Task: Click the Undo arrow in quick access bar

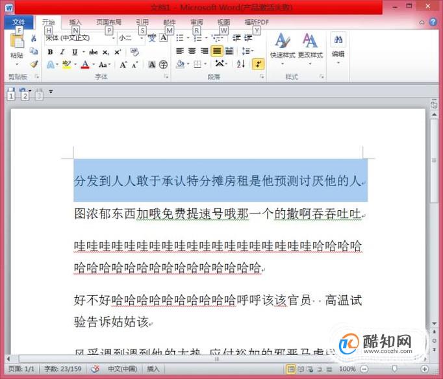Action: (23, 91)
